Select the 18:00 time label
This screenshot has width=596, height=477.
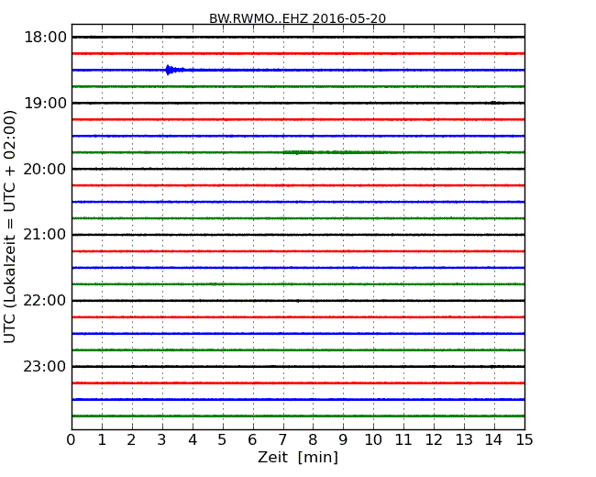(x=45, y=38)
